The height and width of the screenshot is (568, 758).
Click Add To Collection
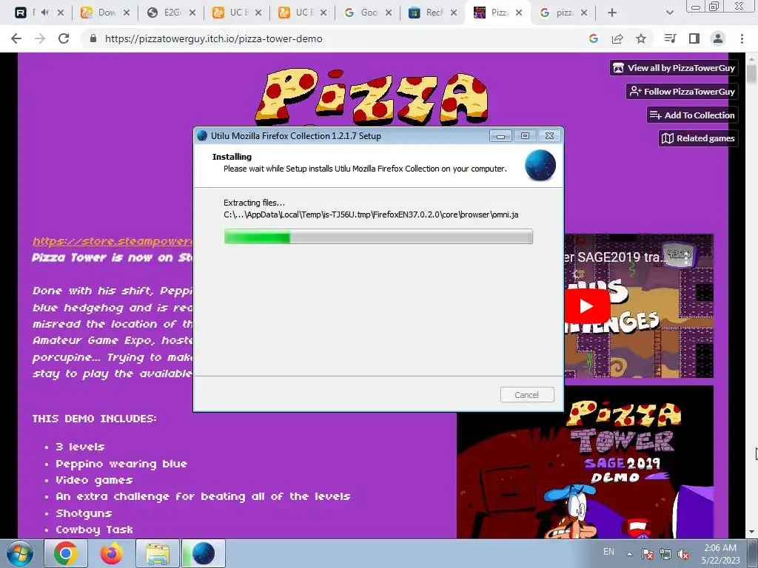[x=692, y=115]
